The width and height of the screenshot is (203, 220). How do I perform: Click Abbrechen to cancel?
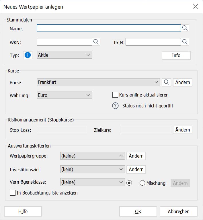coord(179,211)
